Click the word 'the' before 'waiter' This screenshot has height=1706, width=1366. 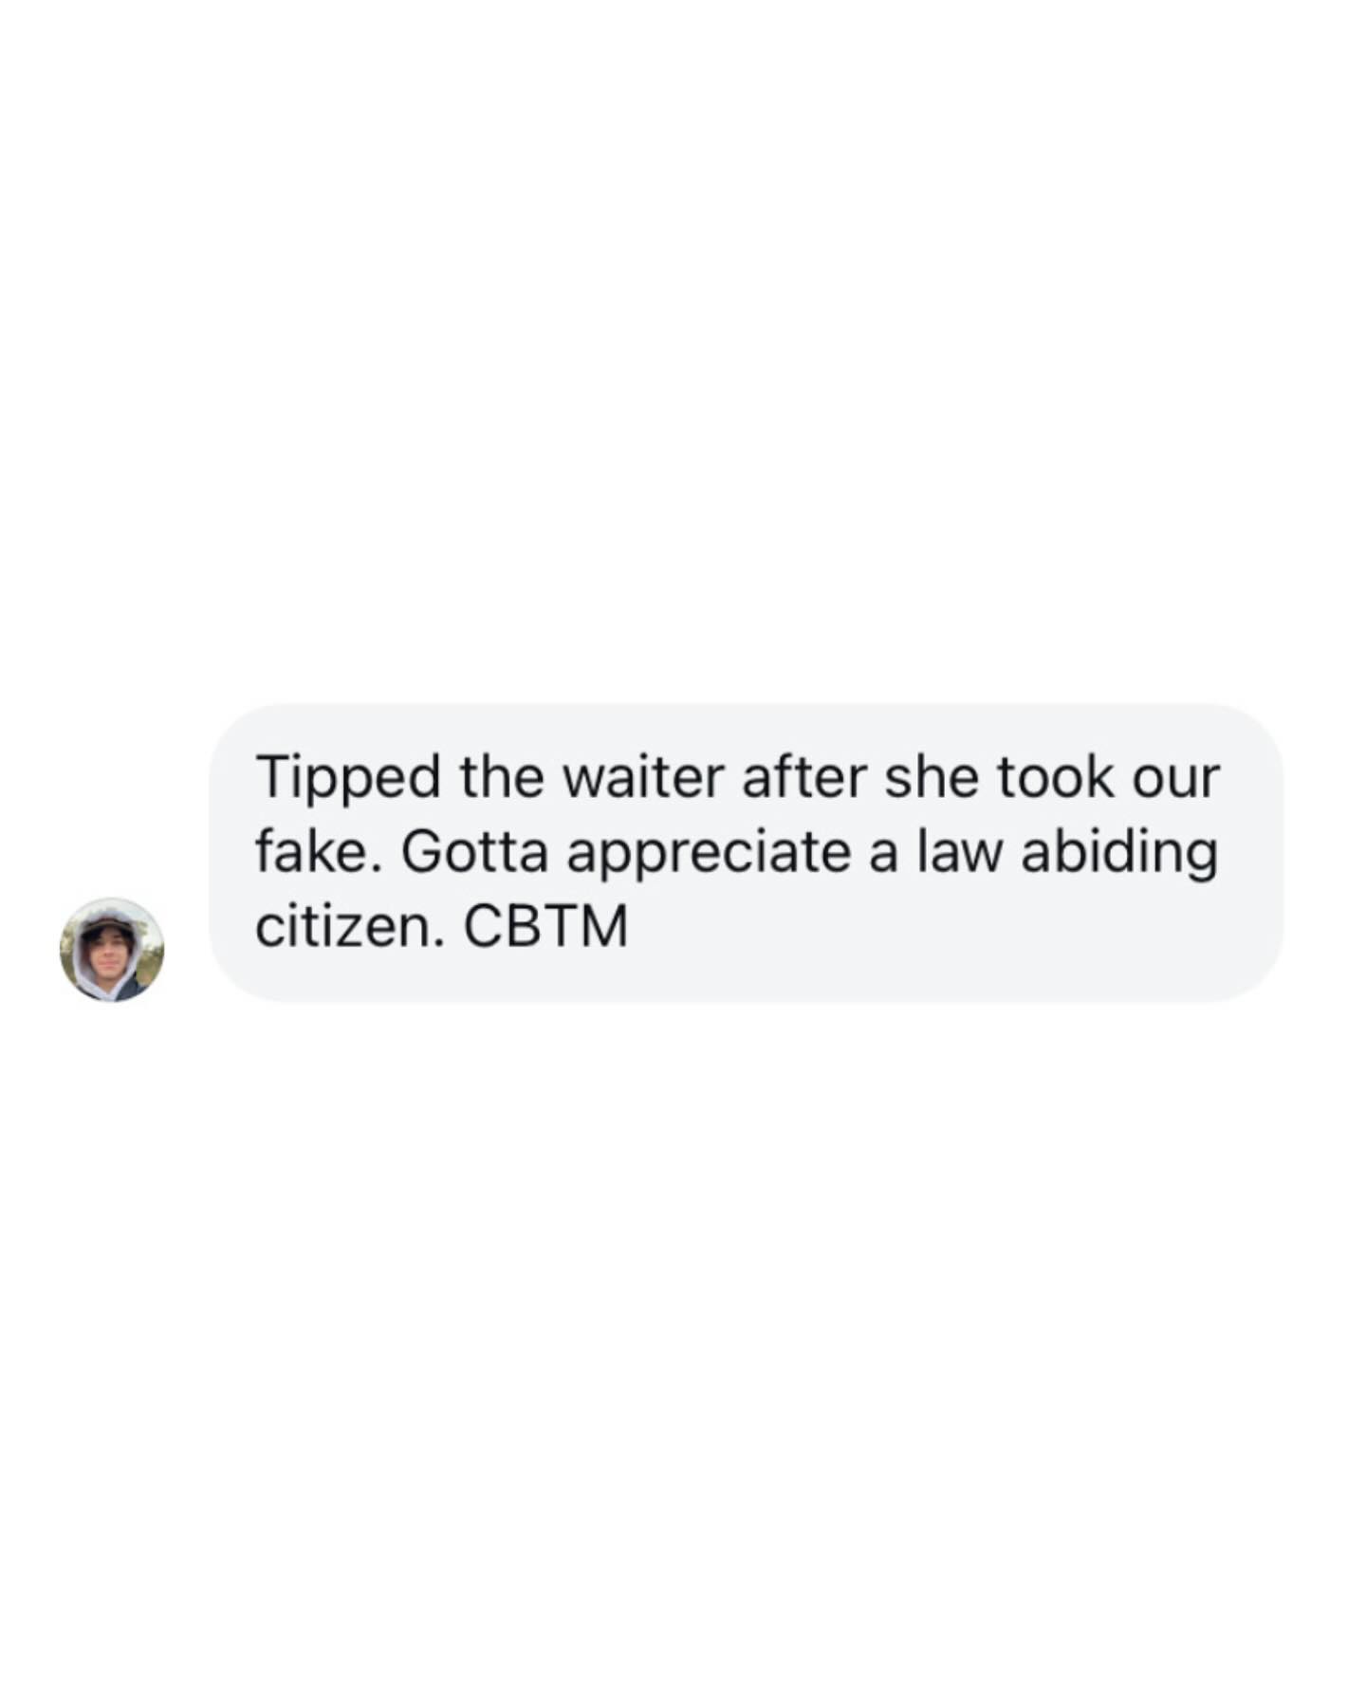(502, 777)
